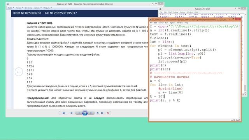Open Debug menu in Python Shell window
This screenshot has width=249, height=140.
(x=175, y=12)
